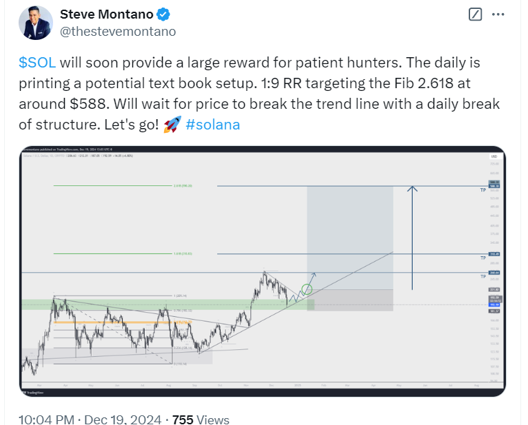Screen dimensions: 528x425
Task: Open Steve Montano's profile picture
Action: [36, 23]
